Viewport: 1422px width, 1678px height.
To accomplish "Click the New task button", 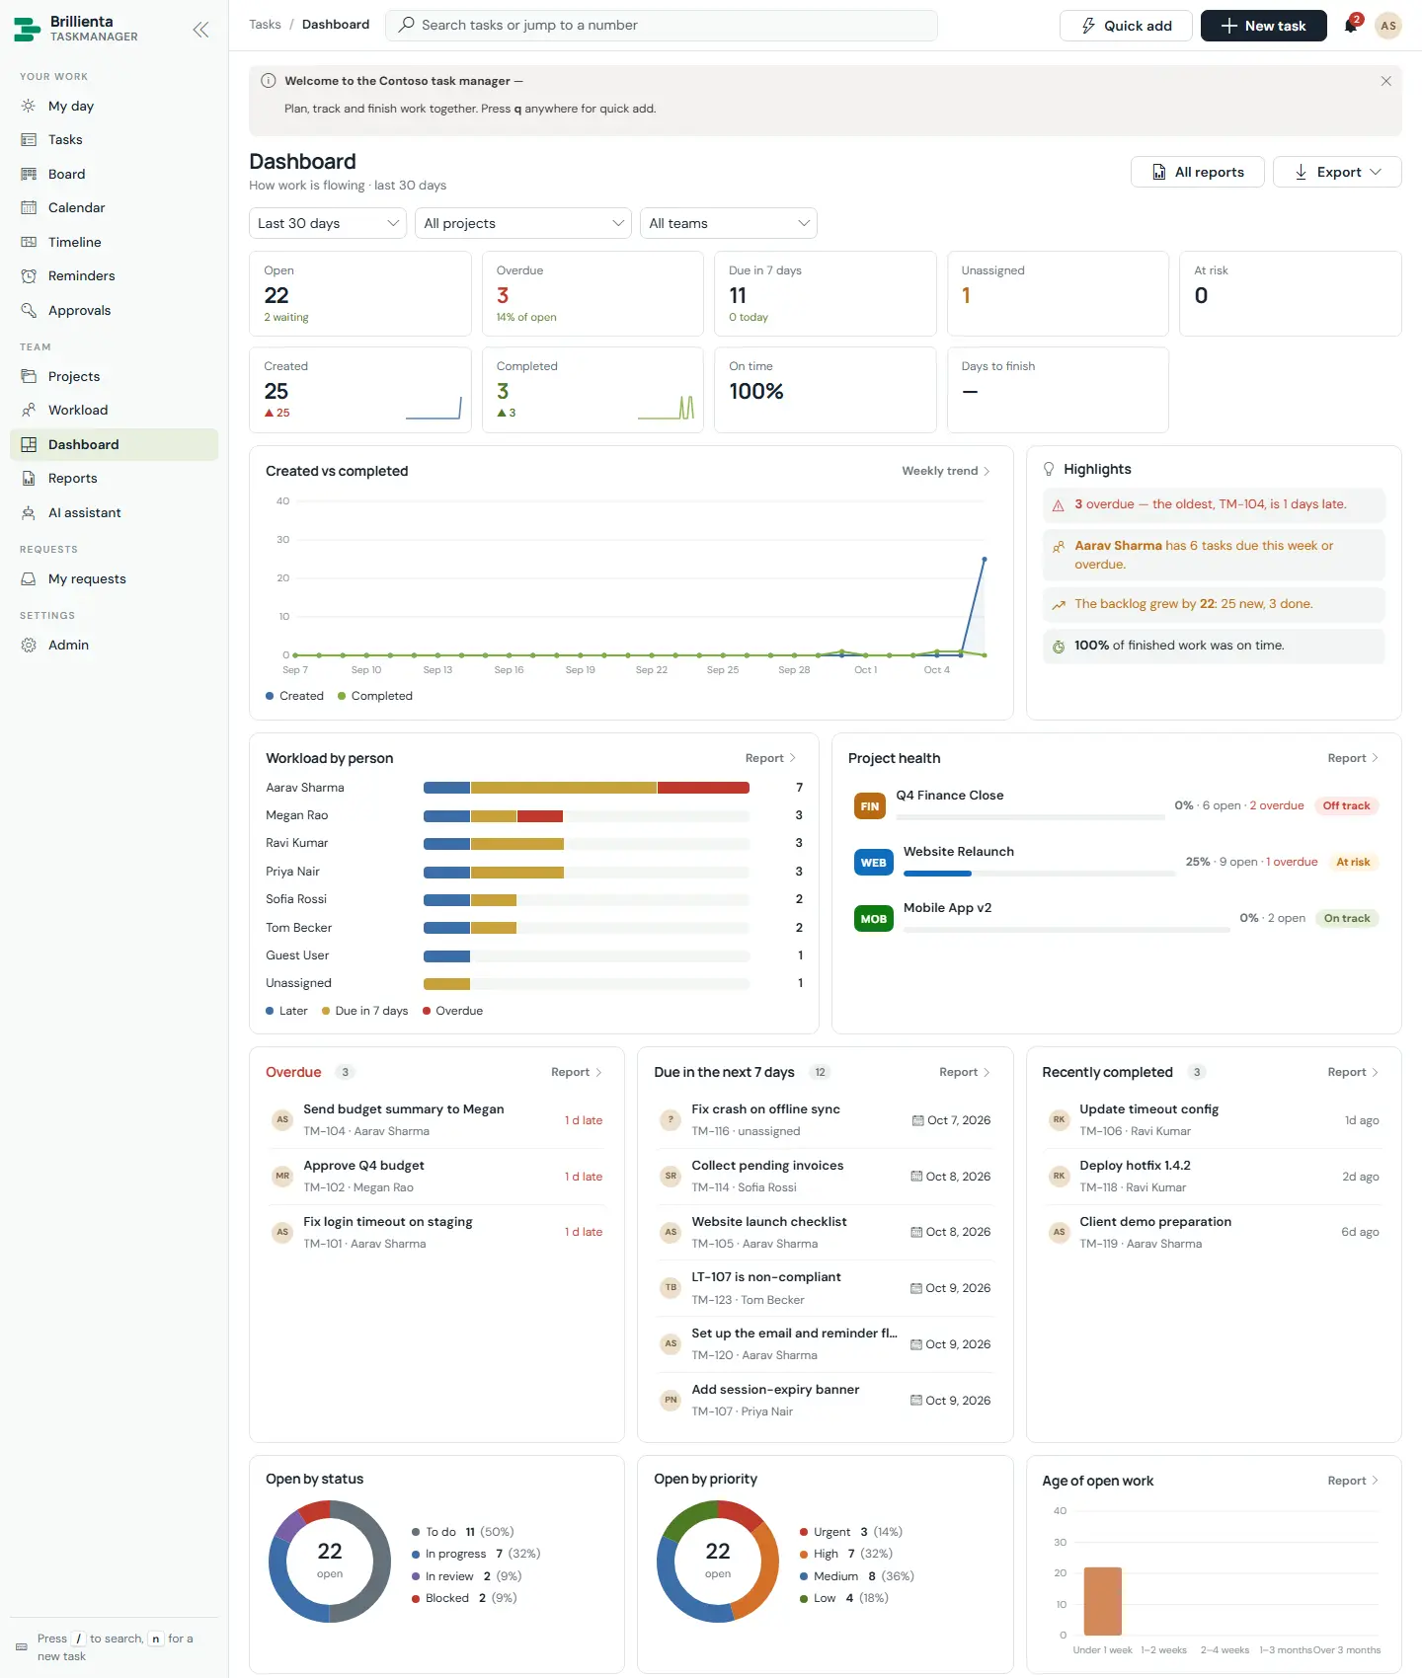I will click(x=1263, y=26).
